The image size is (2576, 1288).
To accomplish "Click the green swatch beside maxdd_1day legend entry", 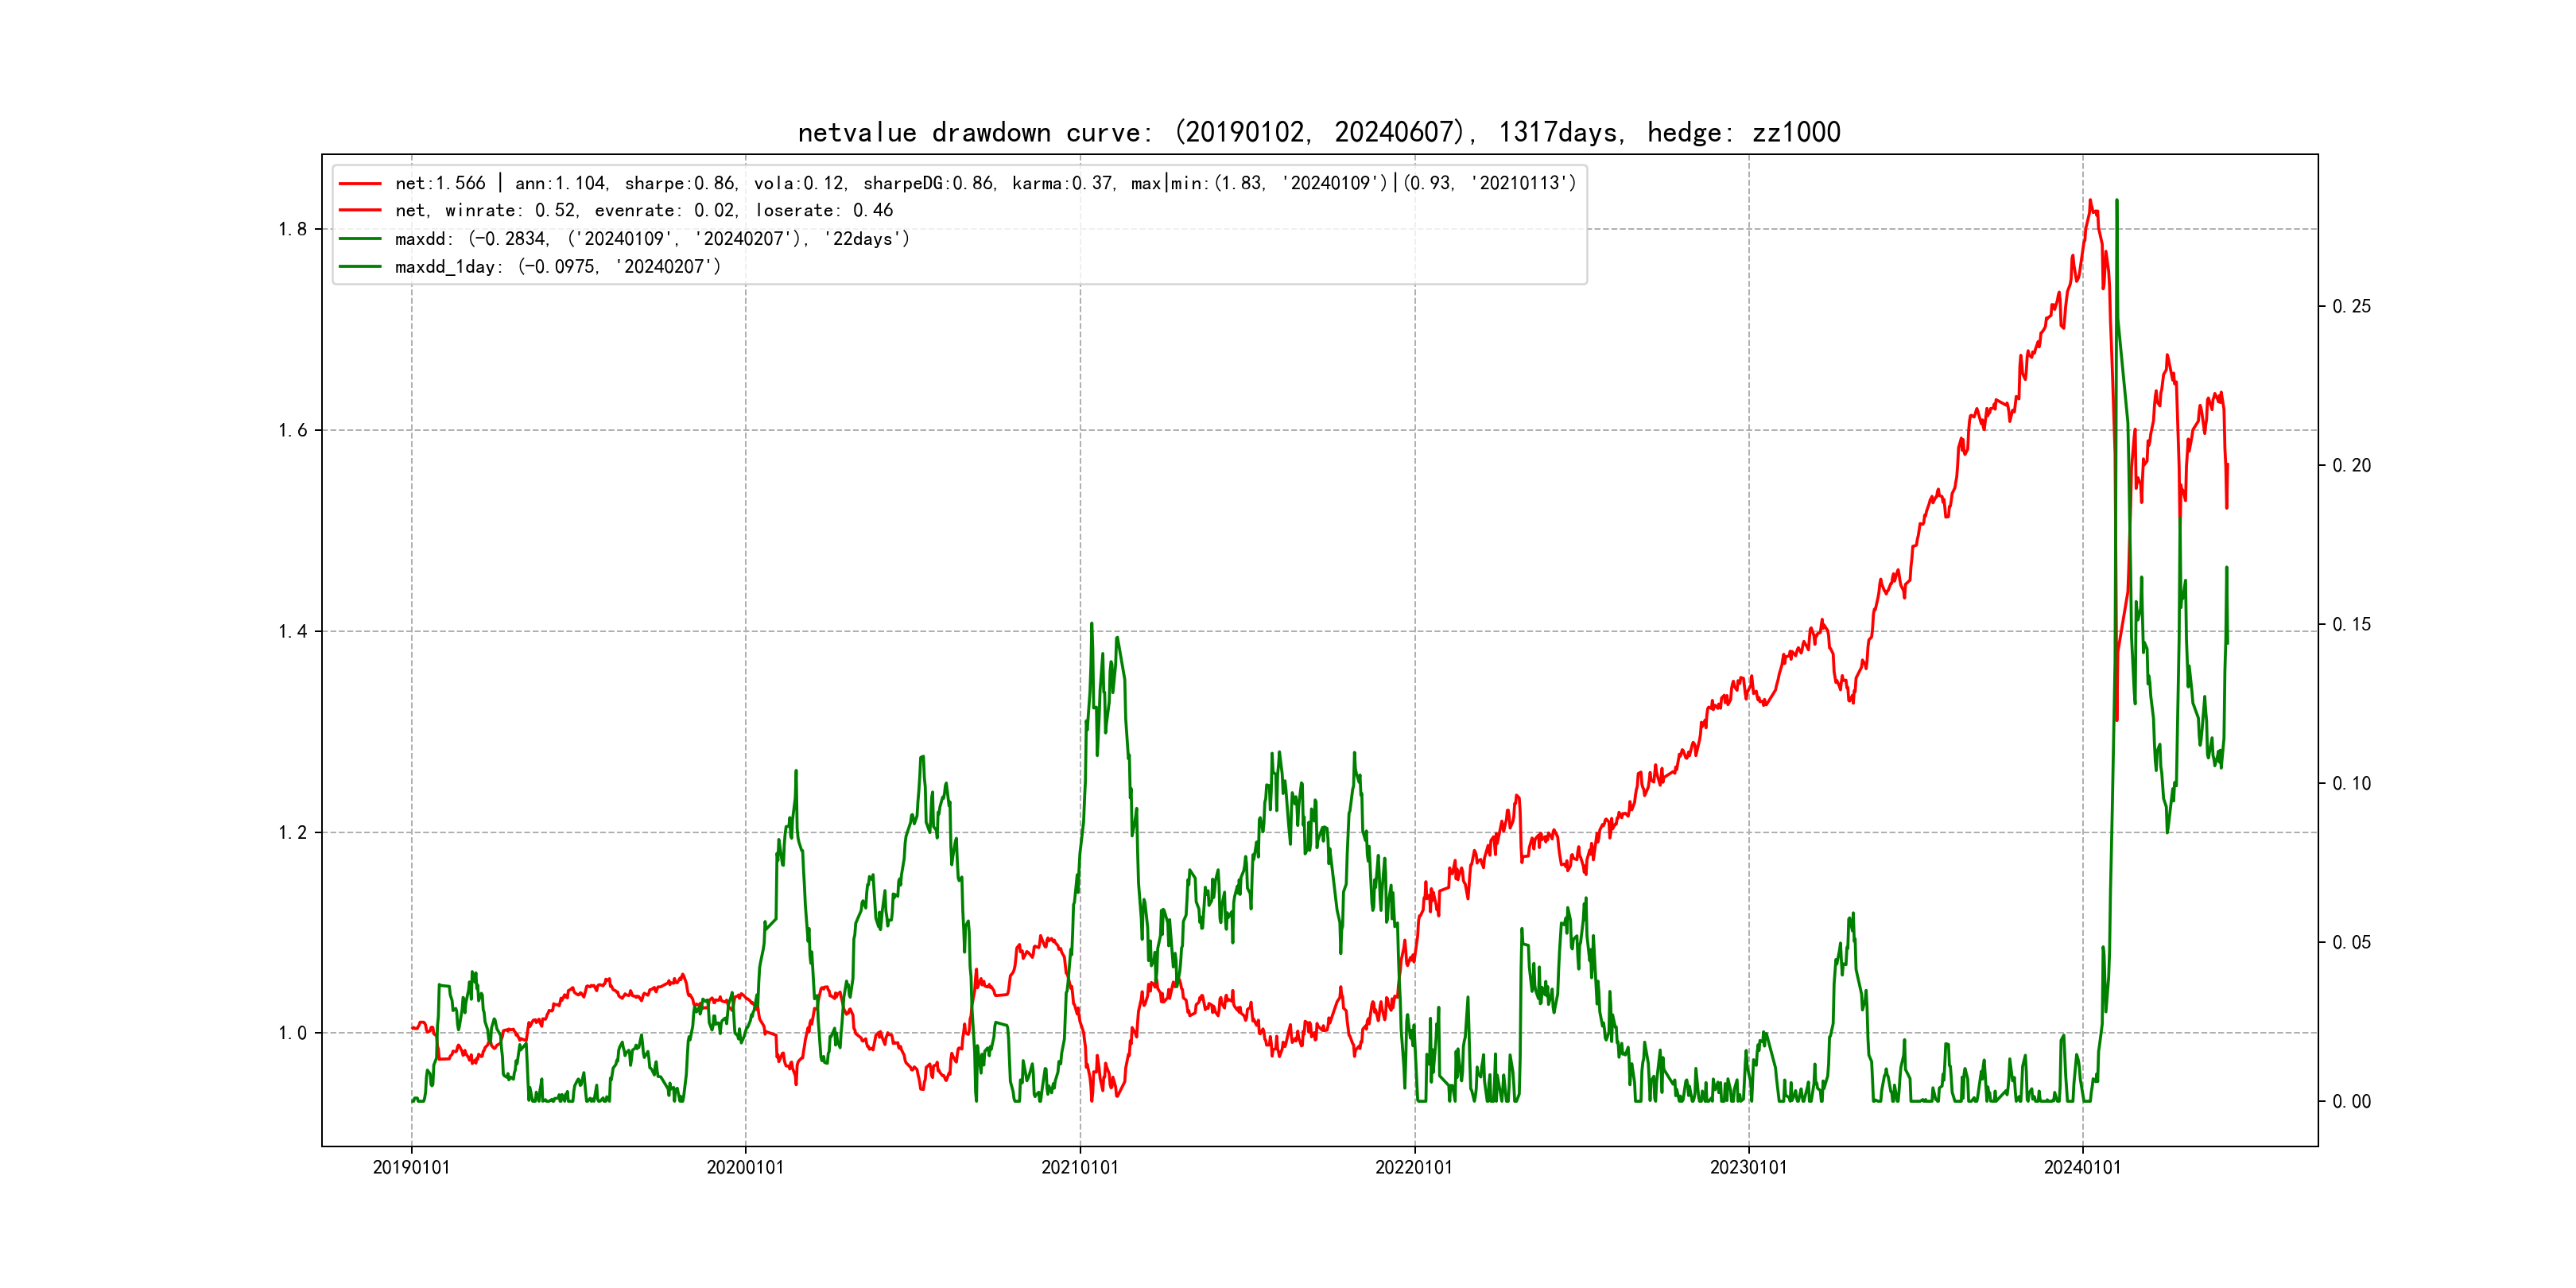I will pos(360,267).
